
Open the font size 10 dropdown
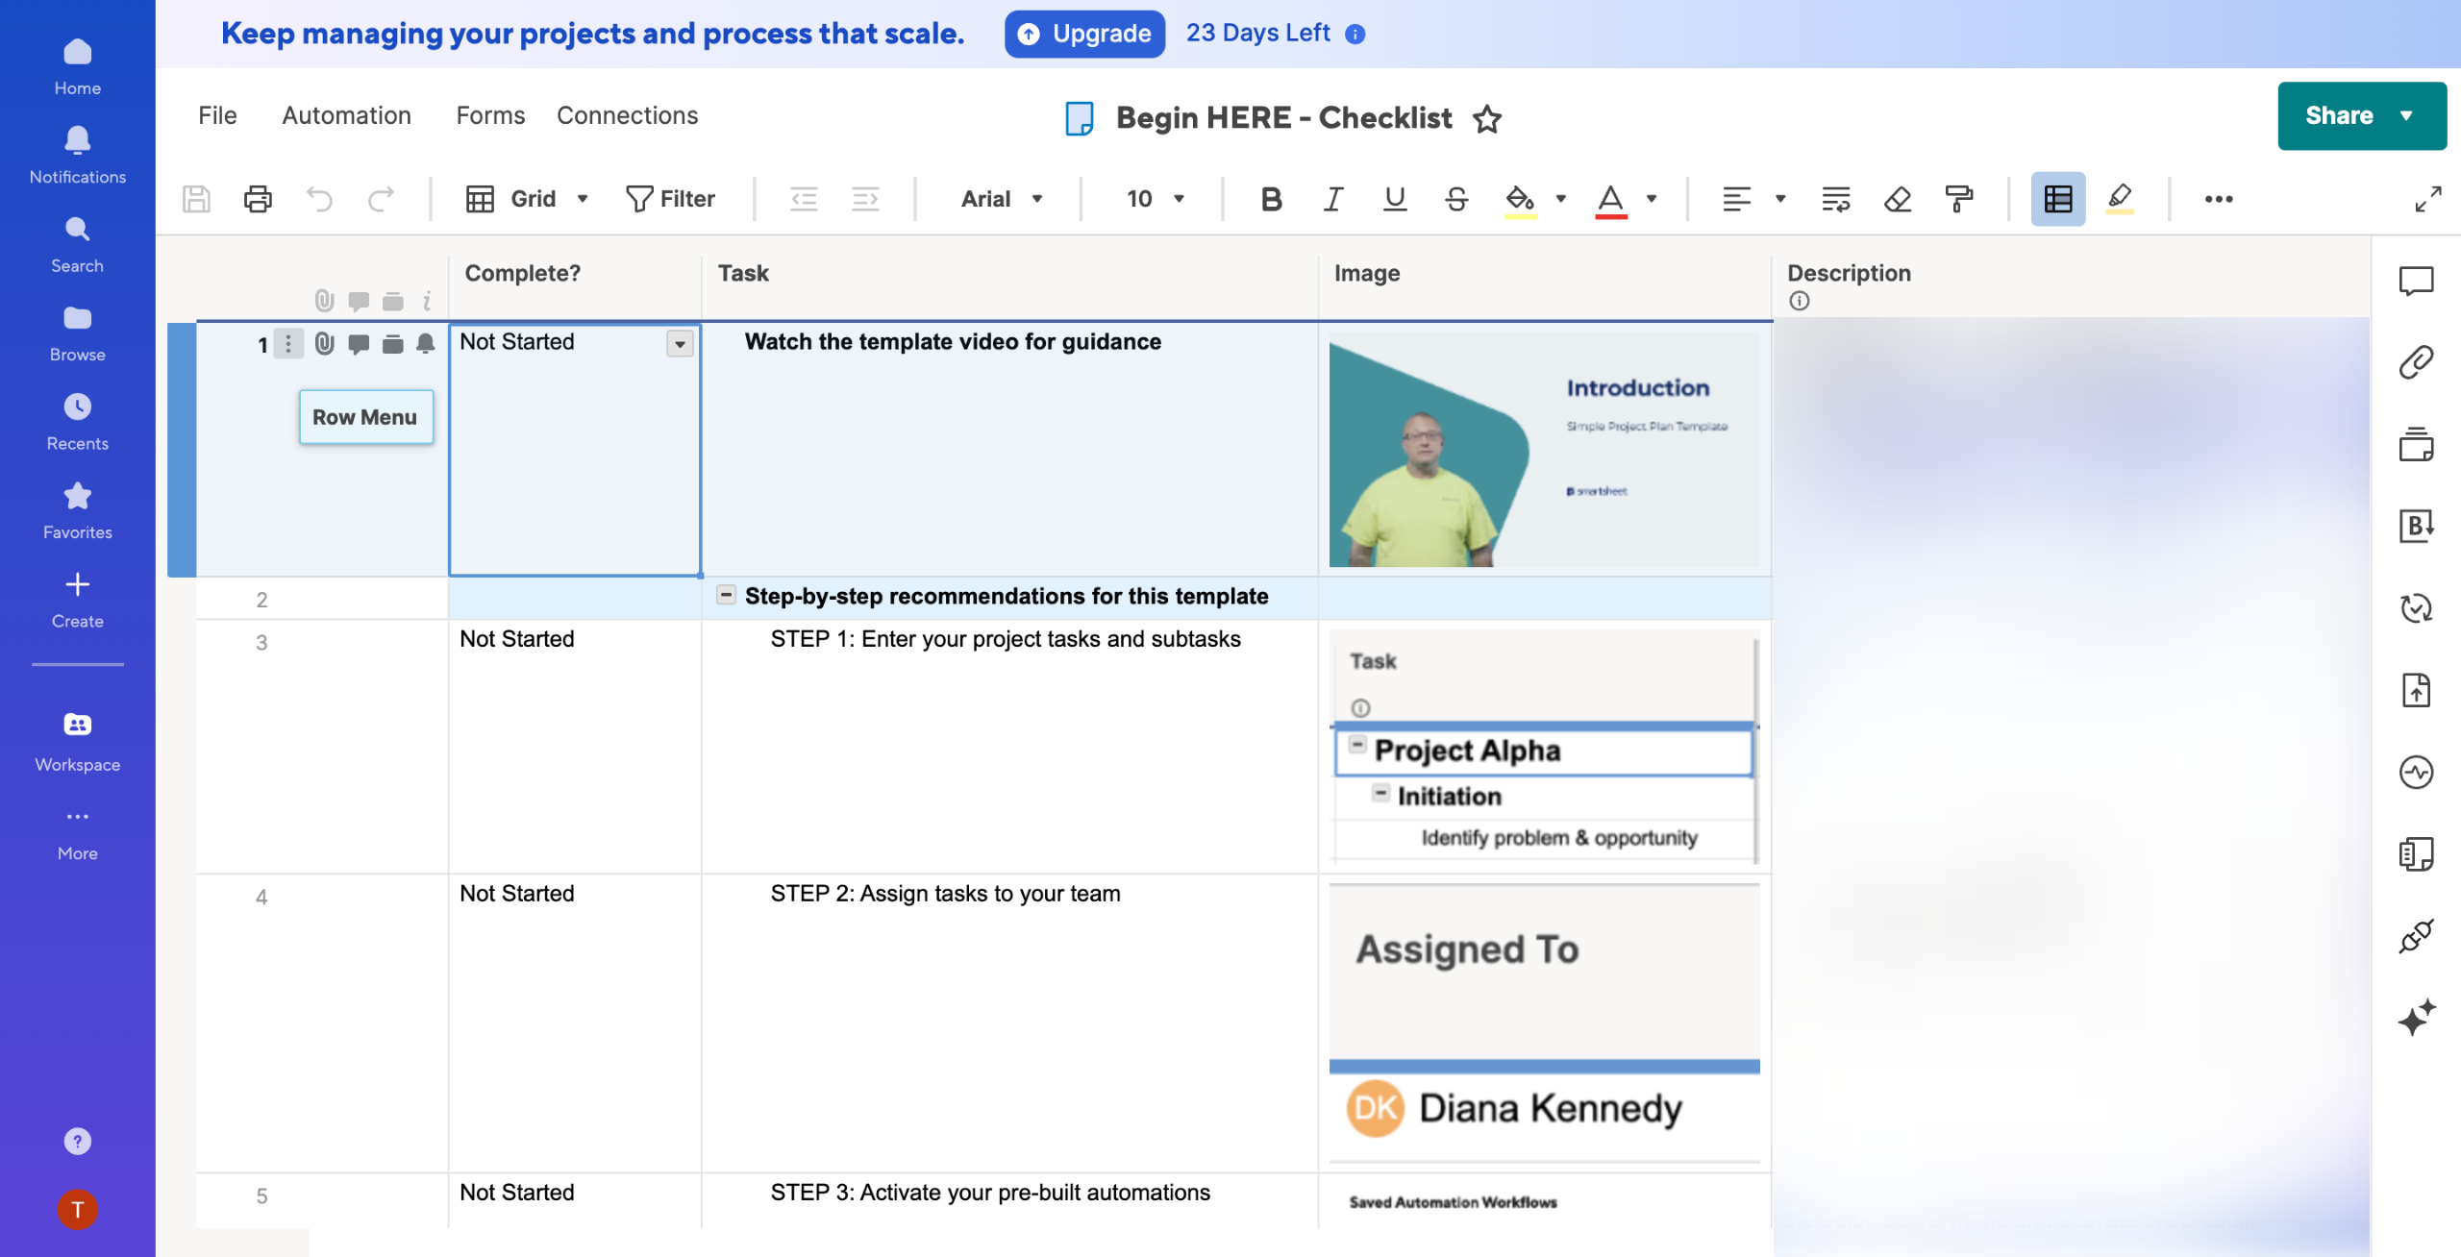coord(1155,199)
